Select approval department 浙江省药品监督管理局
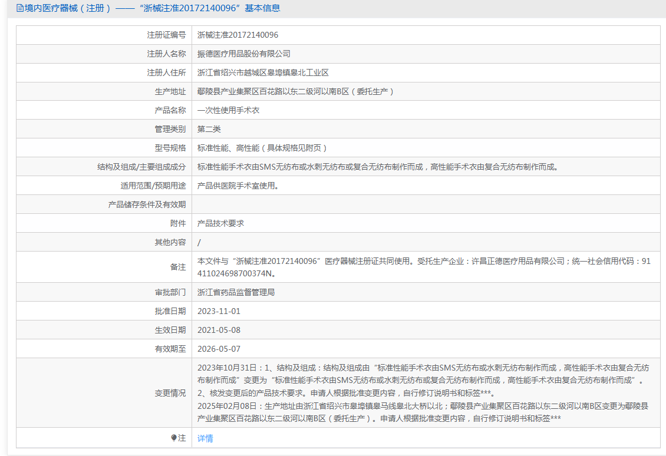The height and width of the screenshot is (456, 666). coord(236,292)
